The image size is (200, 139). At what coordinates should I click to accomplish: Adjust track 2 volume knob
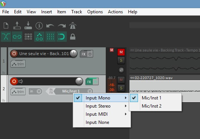click(79, 81)
